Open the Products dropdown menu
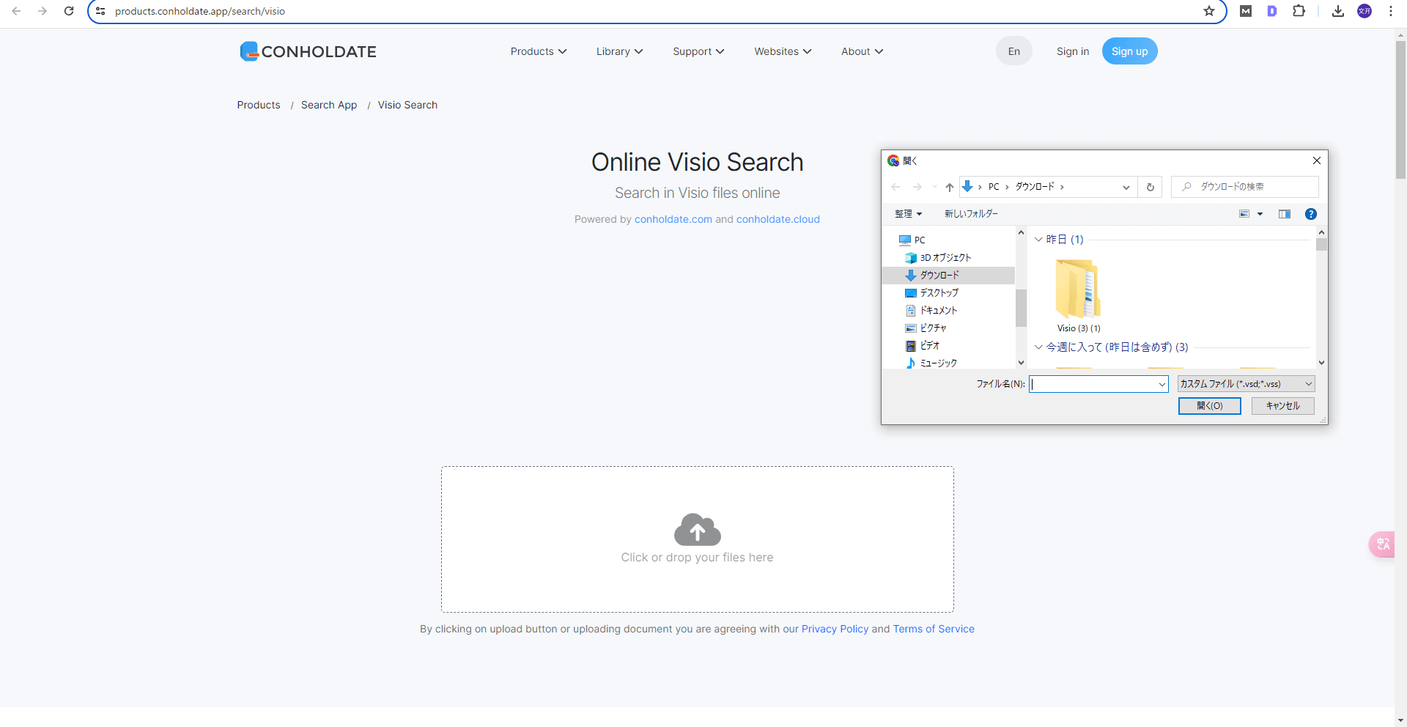The width and height of the screenshot is (1407, 727). point(539,51)
